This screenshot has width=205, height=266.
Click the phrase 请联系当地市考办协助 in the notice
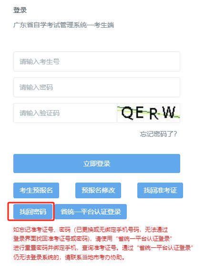click(93, 257)
